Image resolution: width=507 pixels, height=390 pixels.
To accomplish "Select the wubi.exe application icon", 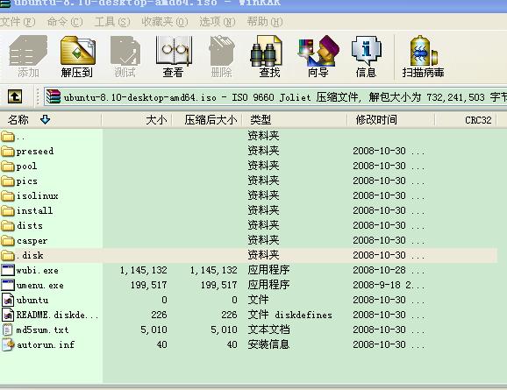I will (8, 270).
